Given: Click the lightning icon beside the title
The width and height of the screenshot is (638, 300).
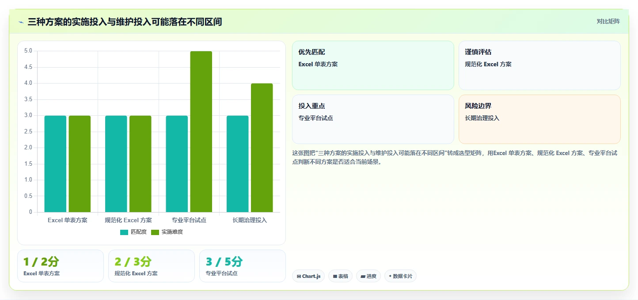Looking at the screenshot, I should [21, 22].
